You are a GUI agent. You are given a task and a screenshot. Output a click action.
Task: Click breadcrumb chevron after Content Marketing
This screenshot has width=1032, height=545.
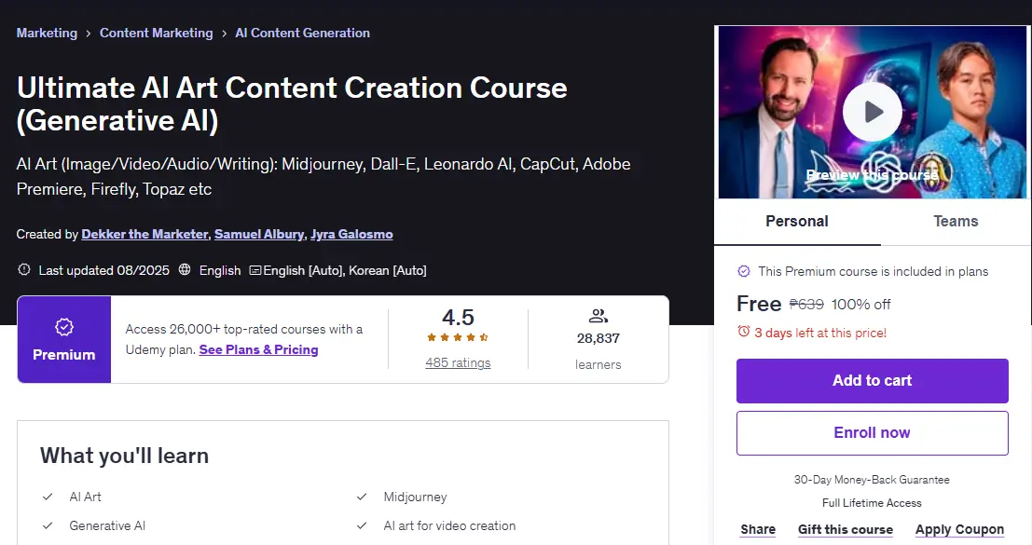click(225, 34)
